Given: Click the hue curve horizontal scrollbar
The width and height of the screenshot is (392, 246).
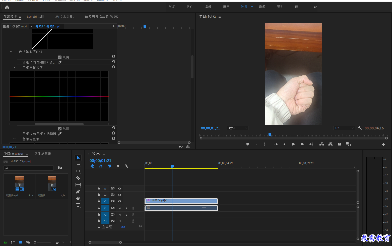Looking at the screenshot, I should 59,124.
